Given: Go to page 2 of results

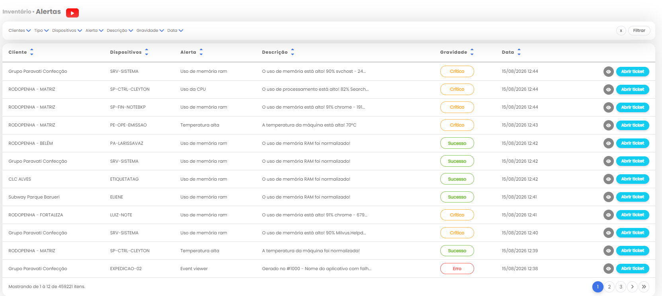Looking at the screenshot, I should tap(609, 287).
